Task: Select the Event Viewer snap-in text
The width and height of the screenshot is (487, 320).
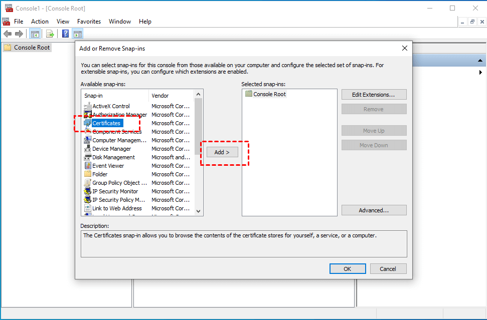Action: 108,166
